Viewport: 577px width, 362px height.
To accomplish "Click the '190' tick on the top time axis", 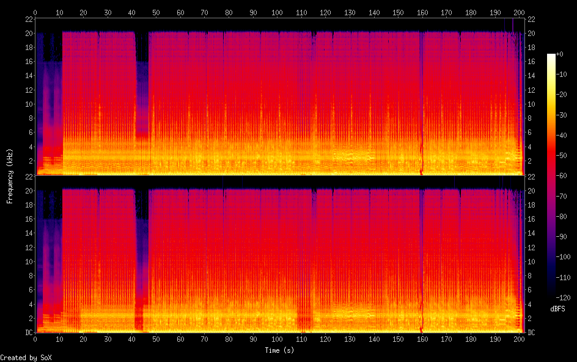I will [495, 12].
